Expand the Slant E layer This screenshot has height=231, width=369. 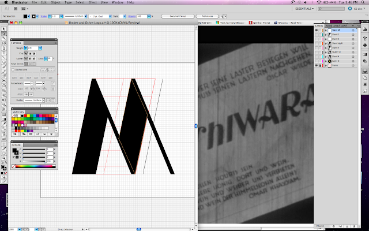point(326,35)
